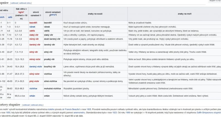Open the red bezvětří link

click(33, 22)
